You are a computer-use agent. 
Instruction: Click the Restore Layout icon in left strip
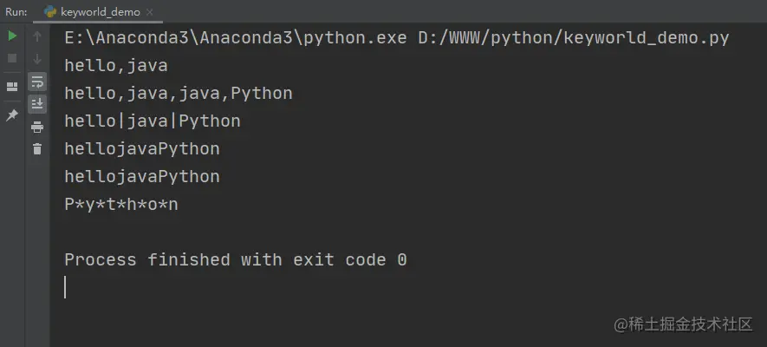12,87
